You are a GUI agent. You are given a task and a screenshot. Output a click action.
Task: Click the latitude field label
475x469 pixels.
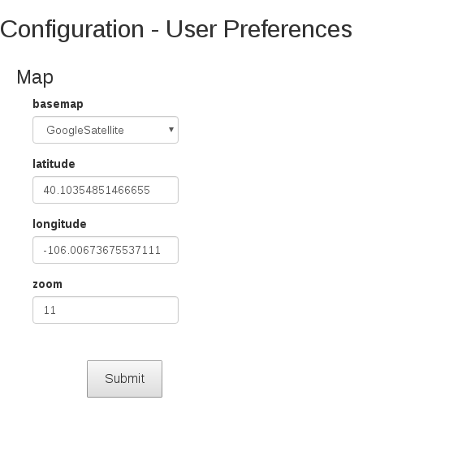click(54, 164)
